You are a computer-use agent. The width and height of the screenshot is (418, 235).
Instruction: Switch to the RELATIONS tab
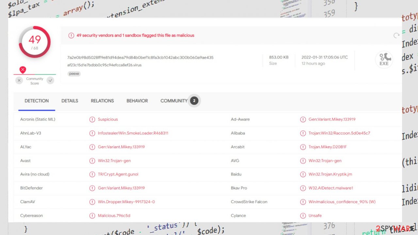[102, 101]
